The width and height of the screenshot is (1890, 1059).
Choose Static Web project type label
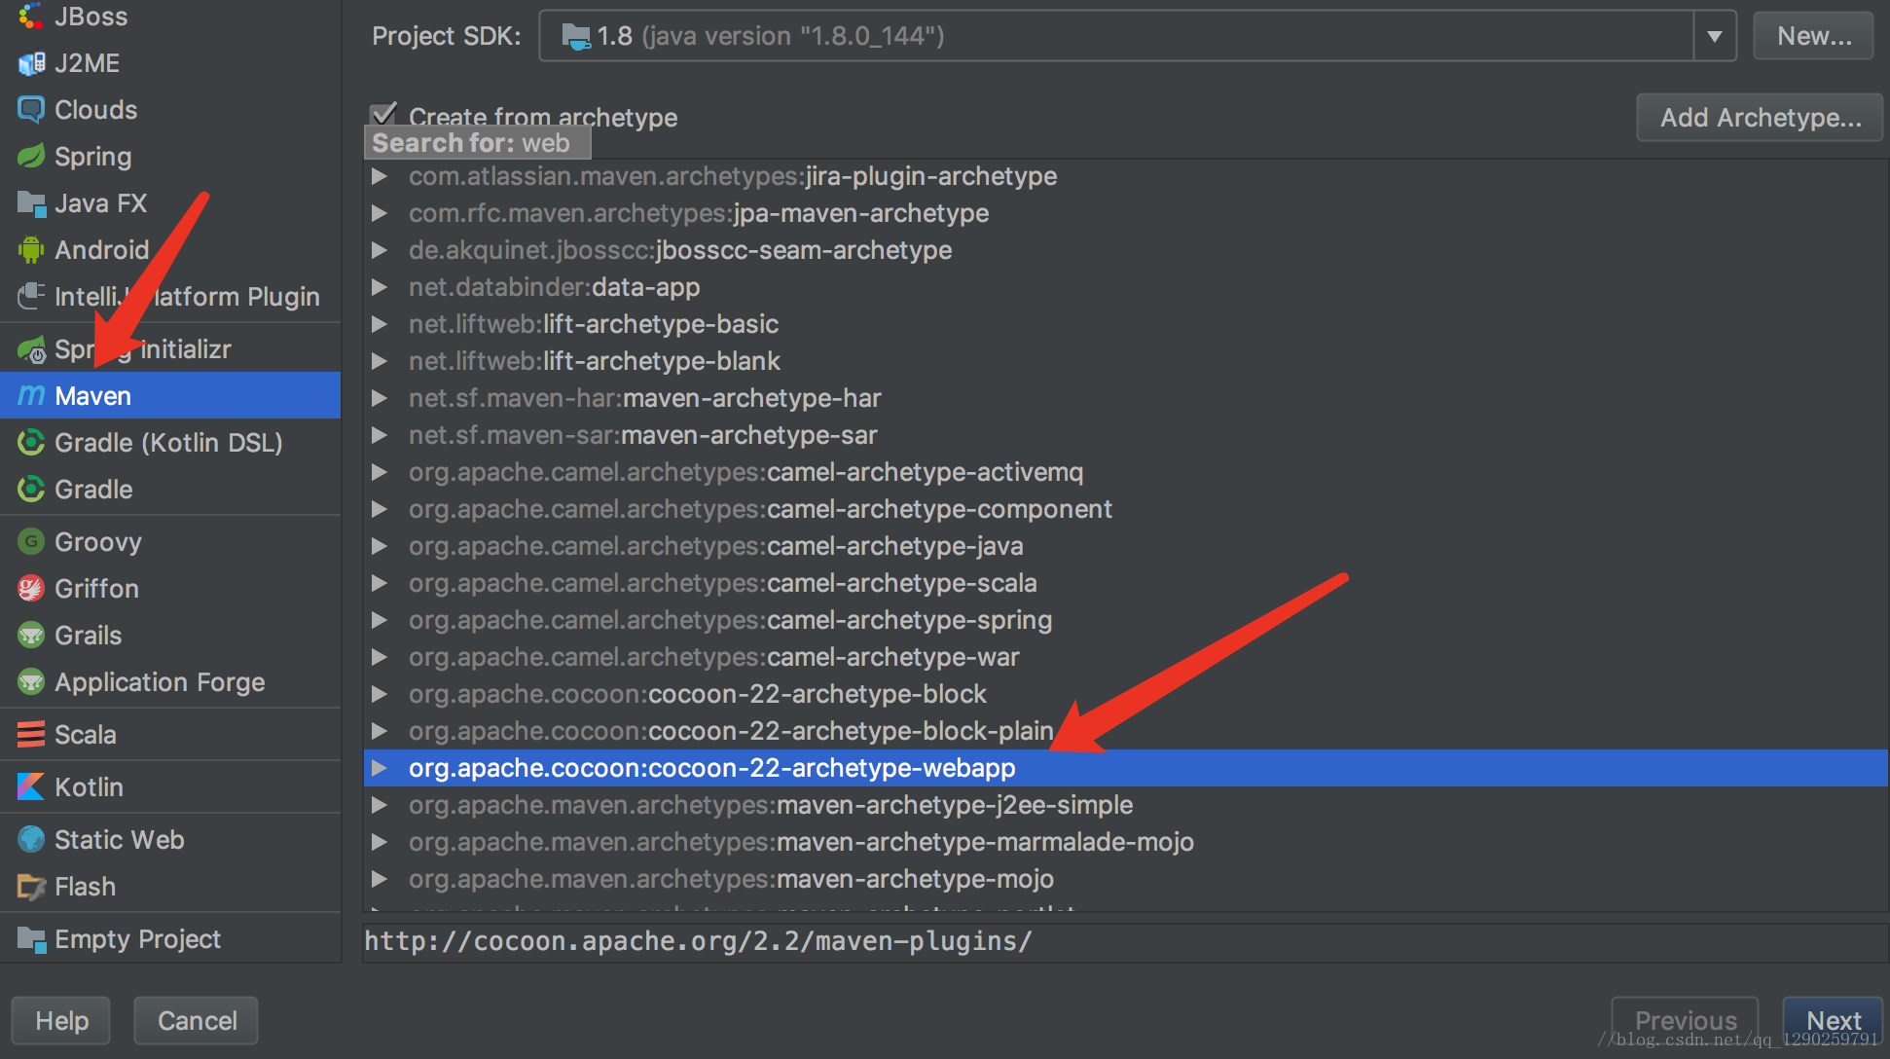pos(119,839)
